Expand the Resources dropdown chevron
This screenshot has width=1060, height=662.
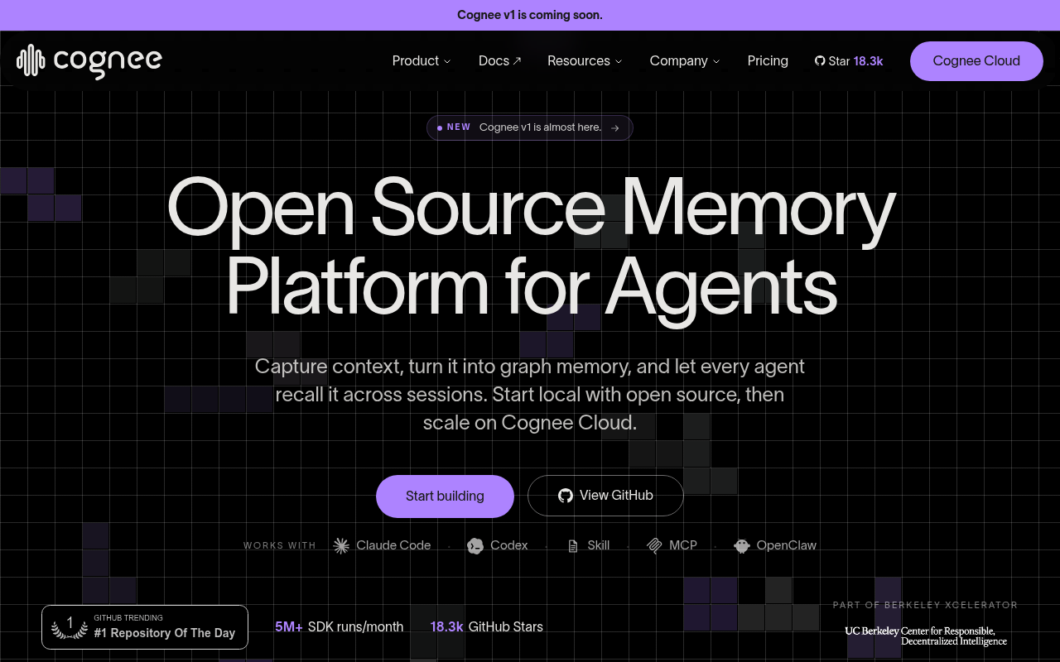point(618,61)
